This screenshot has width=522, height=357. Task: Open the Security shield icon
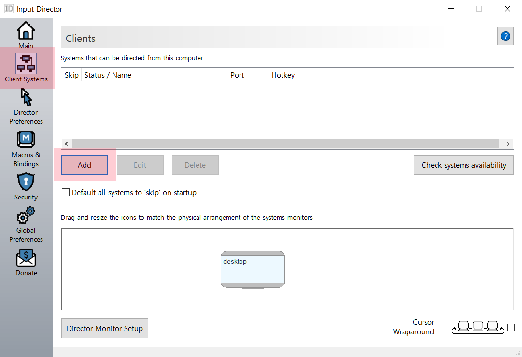coord(26,182)
